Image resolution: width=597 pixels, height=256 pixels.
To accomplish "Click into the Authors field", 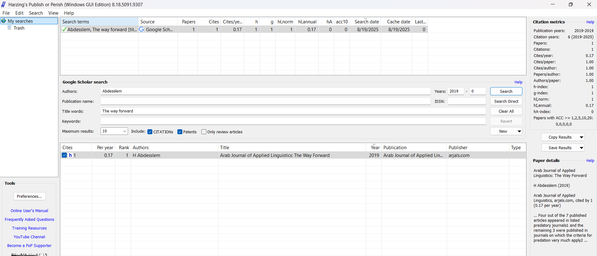I will click(x=265, y=91).
